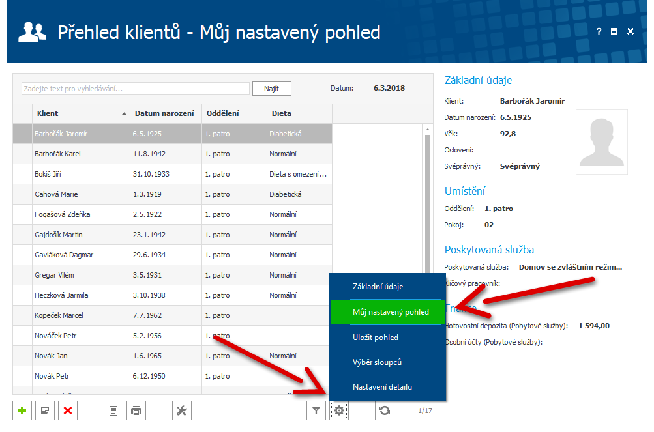Open help question mark icon
The width and height of the screenshot is (654, 432).
(599, 31)
